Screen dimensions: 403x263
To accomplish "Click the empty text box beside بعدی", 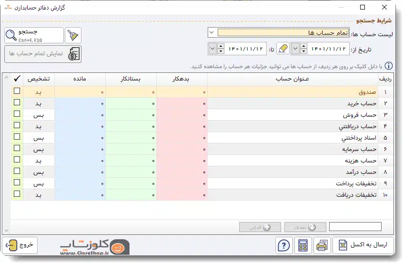I will [355, 227].
